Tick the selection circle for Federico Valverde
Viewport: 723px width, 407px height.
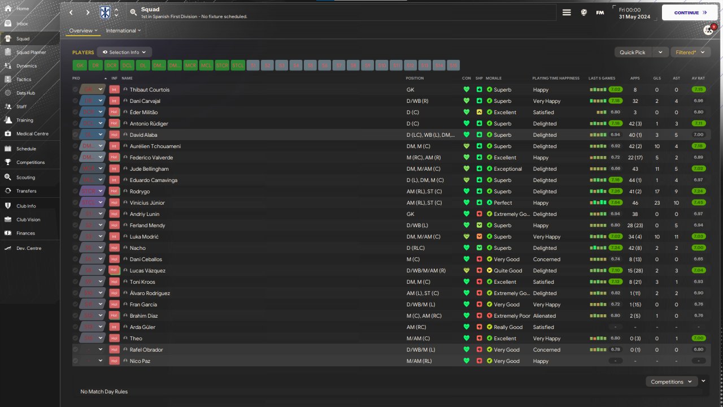coord(75,157)
